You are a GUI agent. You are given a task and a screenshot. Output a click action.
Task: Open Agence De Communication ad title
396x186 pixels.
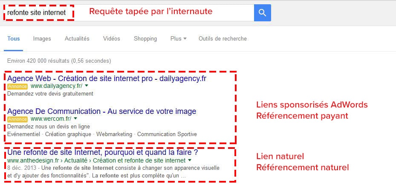pos(102,111)
